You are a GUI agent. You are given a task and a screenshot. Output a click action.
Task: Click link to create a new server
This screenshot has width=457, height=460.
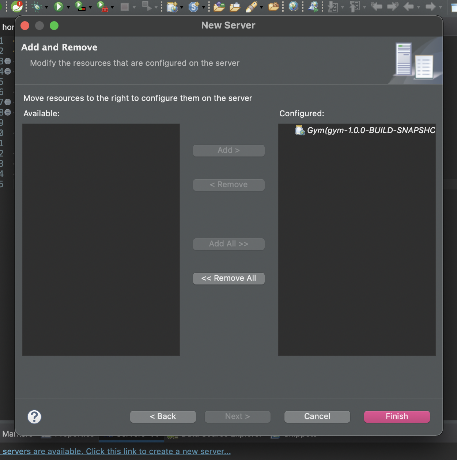[117, 452]
